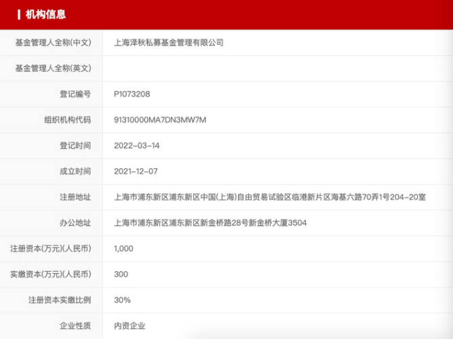Screen dimensions: 453x339
Task: Click the registration date 2022-03-14
Action: 137,146
